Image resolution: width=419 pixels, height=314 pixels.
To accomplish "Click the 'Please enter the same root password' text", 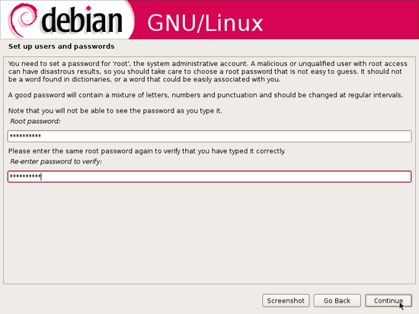I will (x=146, y=151).
